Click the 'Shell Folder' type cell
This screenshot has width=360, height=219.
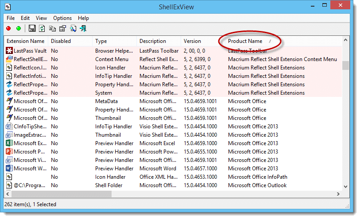click(x=108, y=185)
